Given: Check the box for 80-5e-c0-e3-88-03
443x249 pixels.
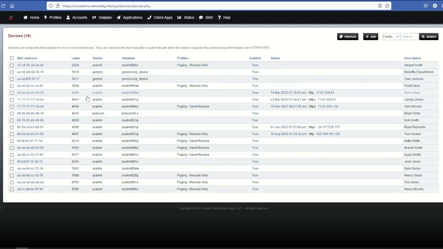Looking at the screenshot, I should click(x=12, y=127).
